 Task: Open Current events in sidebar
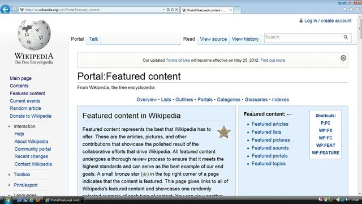click(x=25, y=101)
